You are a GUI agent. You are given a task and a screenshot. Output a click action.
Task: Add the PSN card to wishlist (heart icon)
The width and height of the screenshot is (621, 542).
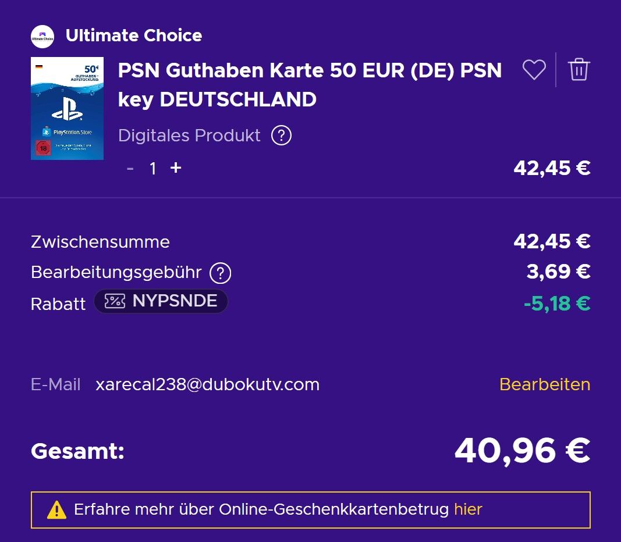534,70
